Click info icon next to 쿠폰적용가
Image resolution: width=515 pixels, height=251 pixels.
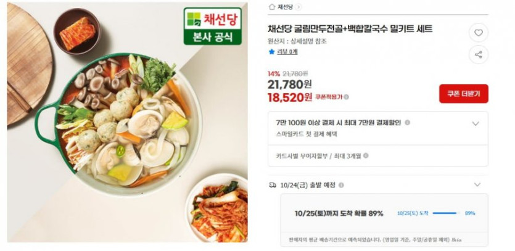346,97
